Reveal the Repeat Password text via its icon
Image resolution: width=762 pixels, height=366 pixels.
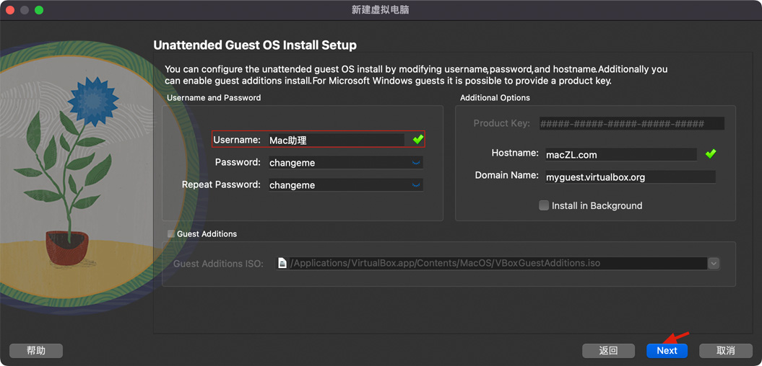[x=416, y=185]
